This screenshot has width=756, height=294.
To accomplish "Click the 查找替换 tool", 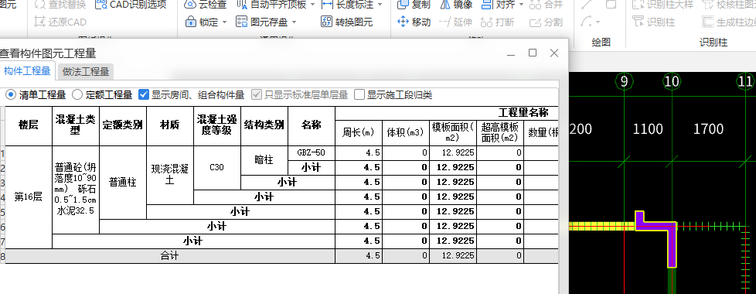I will coord(60,5).
